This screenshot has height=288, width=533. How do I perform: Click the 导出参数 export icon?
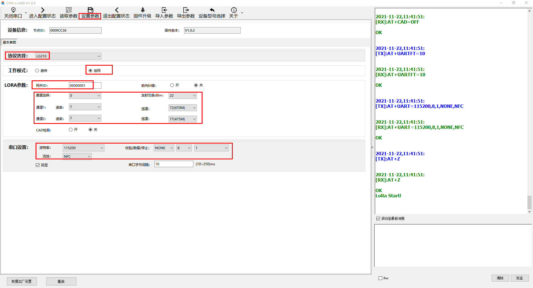pyautogui.click(x=186, y=10)
